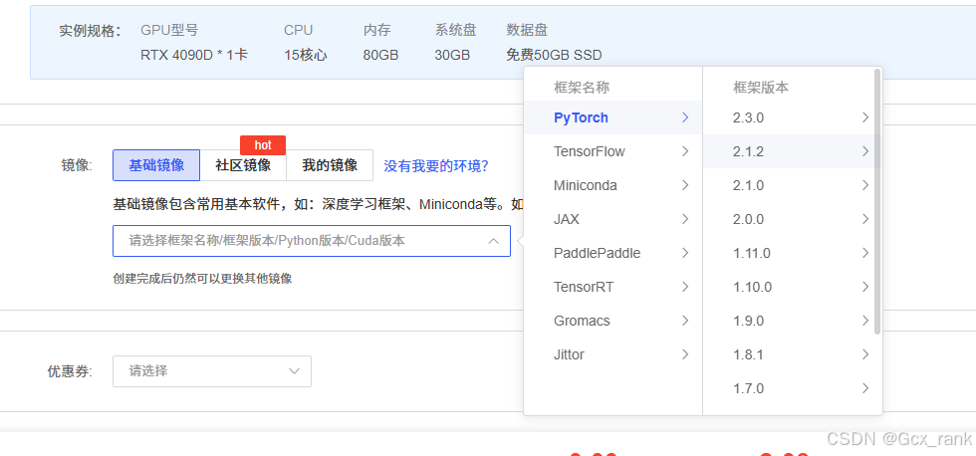Expand Jittor row's chevron arrow
The width and height of the screenshot is (976, 456).
click(x=685, y=354)
